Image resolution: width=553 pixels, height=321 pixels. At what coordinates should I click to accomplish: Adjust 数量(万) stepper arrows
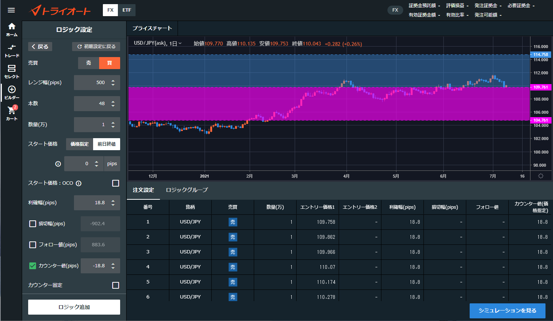point(113,125)
